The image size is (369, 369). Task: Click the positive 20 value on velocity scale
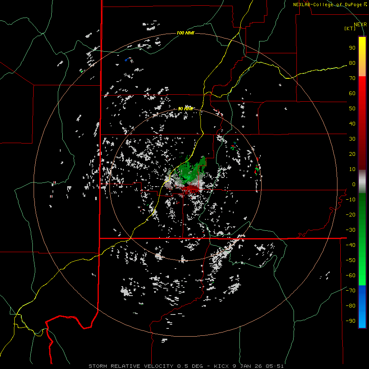pyautogui.click(x=352, y=154)
